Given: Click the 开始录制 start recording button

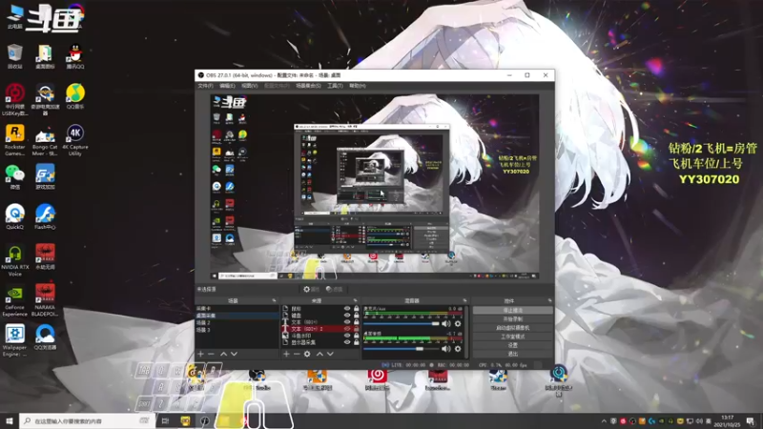Looking at the screenshot, I should 513,319.
